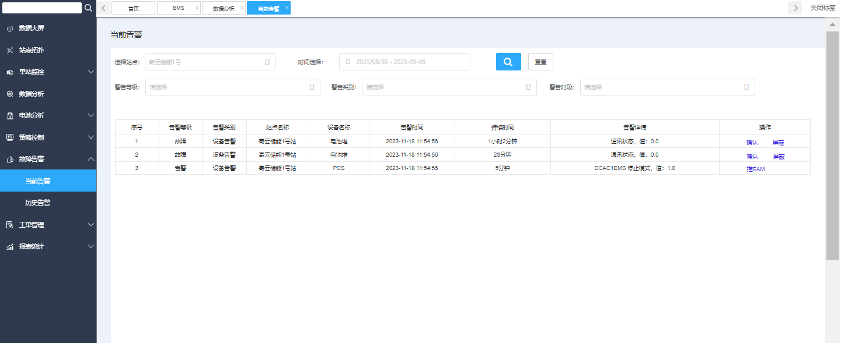The height and width of the screenshot is (343, 841).
Task: Switch to the BMS tab
Action: tap(178, 8)
